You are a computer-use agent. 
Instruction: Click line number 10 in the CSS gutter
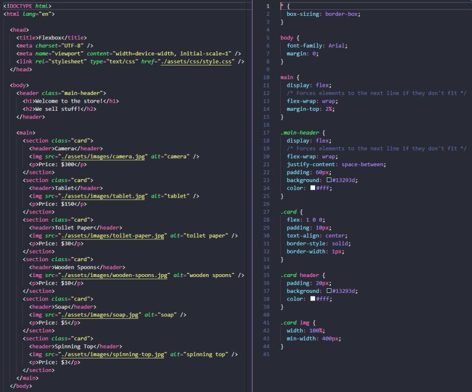click(267, 77)
